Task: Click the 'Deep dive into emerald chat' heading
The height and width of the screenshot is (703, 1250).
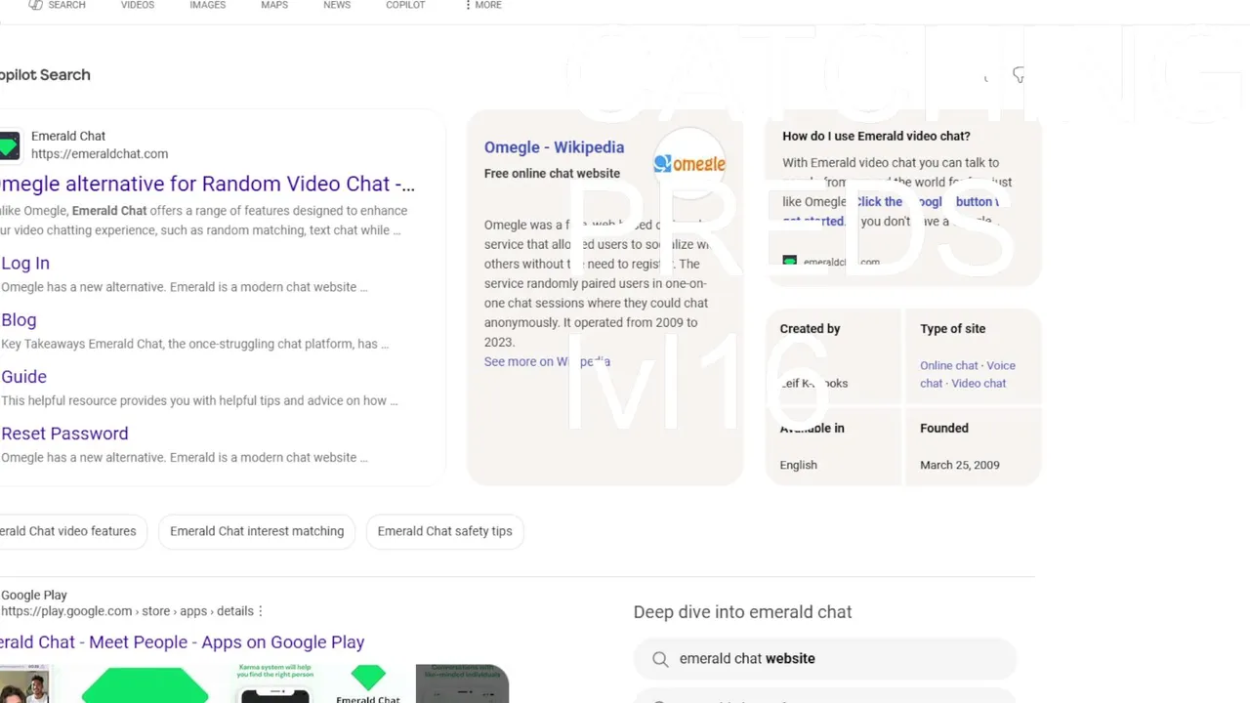Action: 742,612
